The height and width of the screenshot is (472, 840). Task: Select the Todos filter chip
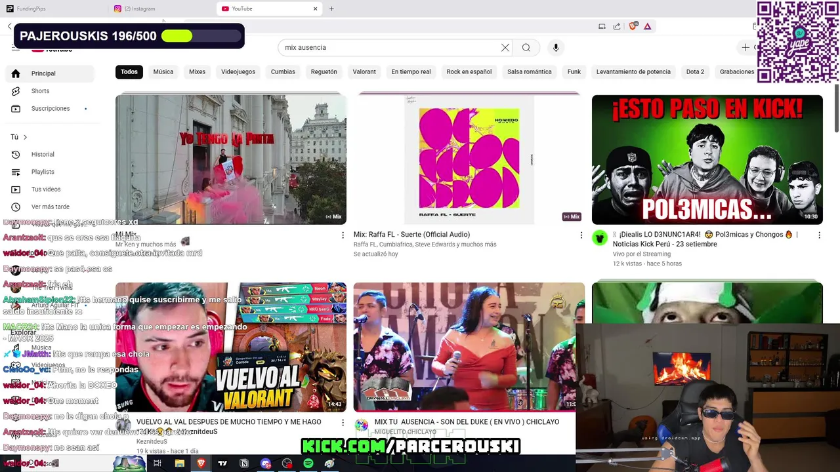[129, 71]
